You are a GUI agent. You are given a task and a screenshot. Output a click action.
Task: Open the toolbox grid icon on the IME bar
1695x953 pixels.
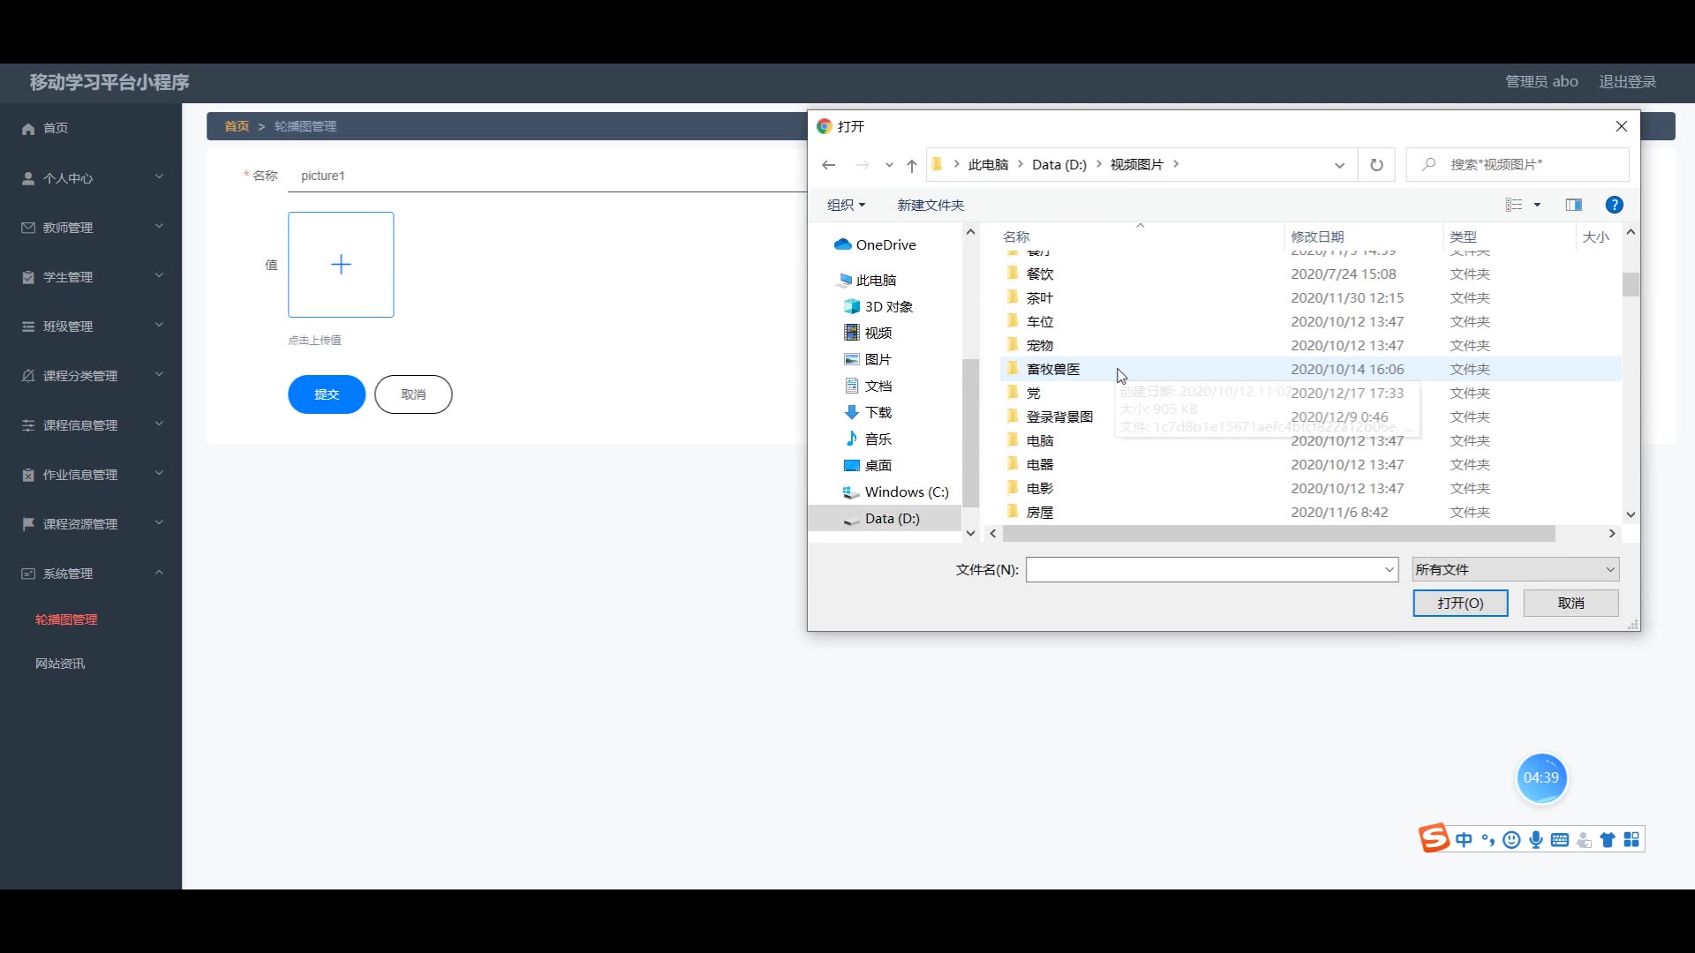click(x=1631, y=840)
